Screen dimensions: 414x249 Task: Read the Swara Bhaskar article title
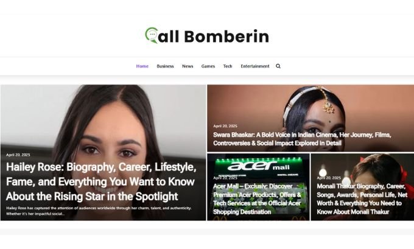[302, 139]
